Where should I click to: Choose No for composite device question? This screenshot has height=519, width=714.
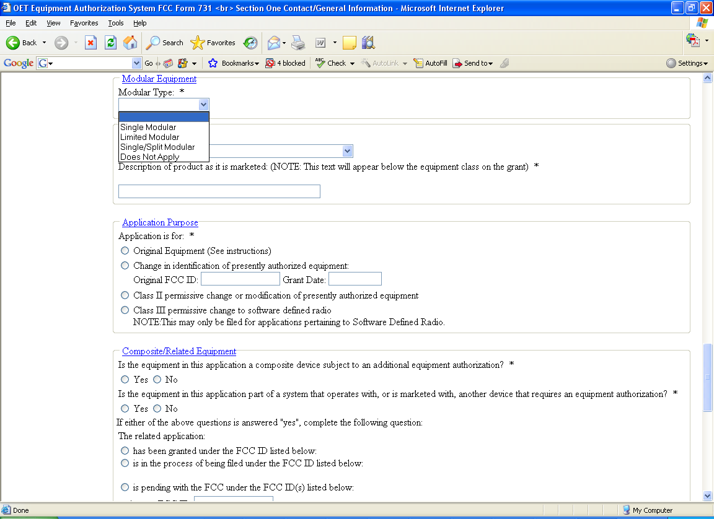pyautogui.click(x=157, y=380)
